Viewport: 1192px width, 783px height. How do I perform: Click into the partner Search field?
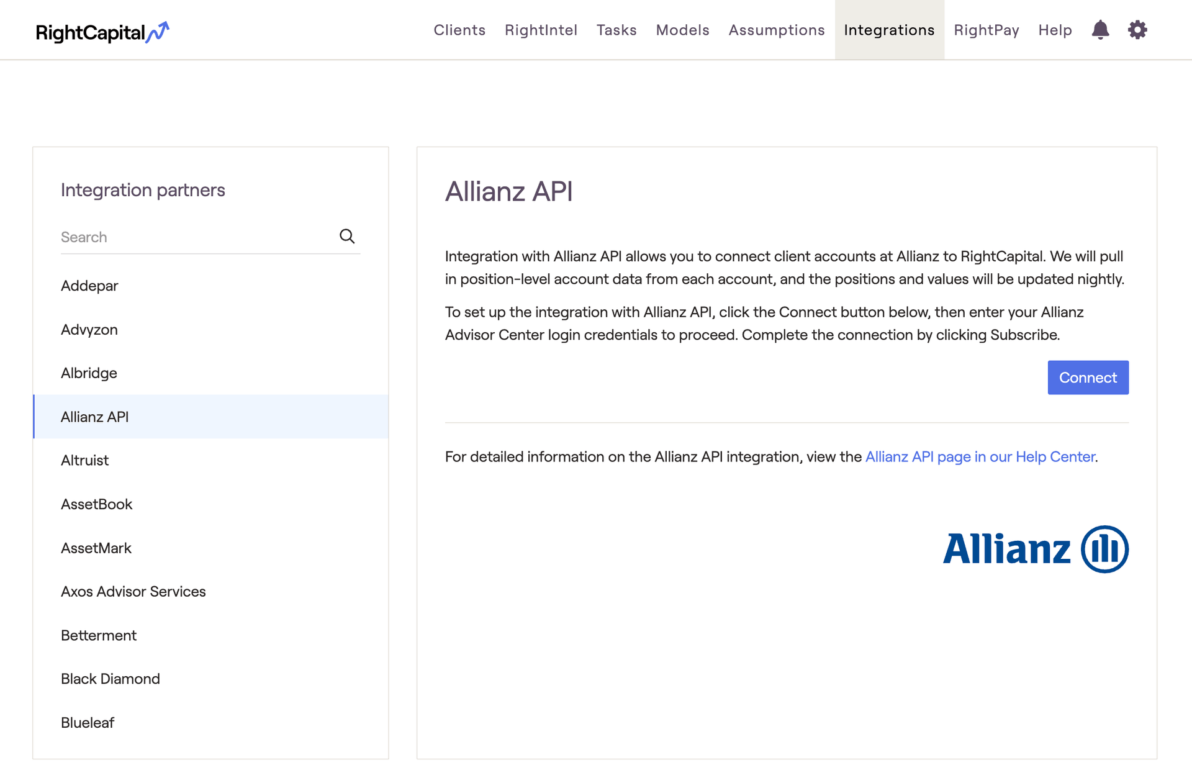(x=196, y=237)
